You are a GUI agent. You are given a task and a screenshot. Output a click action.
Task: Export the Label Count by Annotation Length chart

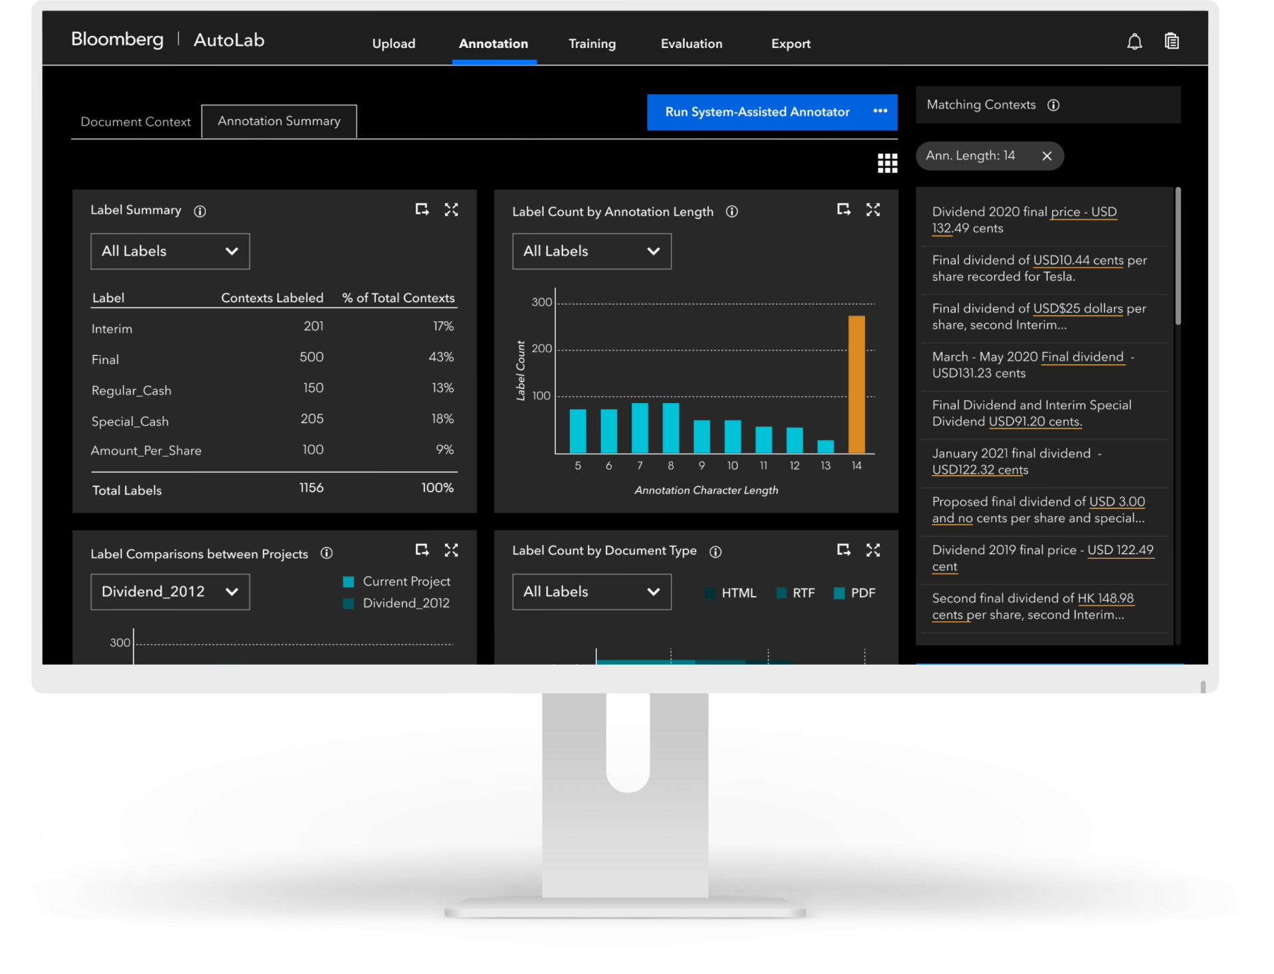(x=843, y=210)
